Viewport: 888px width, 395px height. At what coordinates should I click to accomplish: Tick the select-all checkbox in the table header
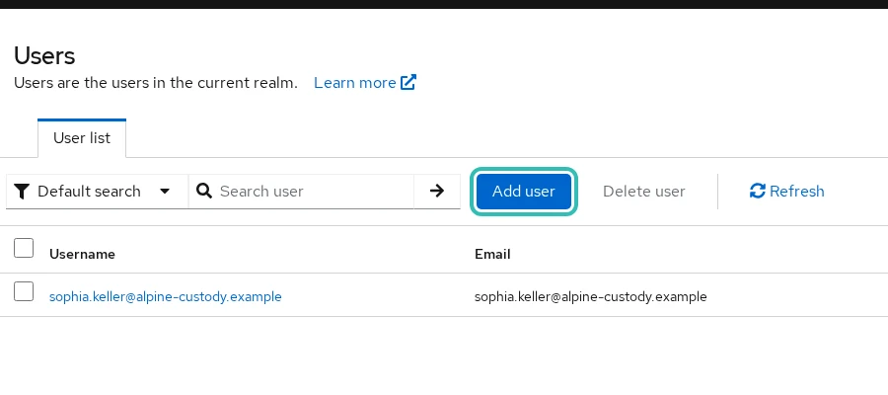[24, 248]
